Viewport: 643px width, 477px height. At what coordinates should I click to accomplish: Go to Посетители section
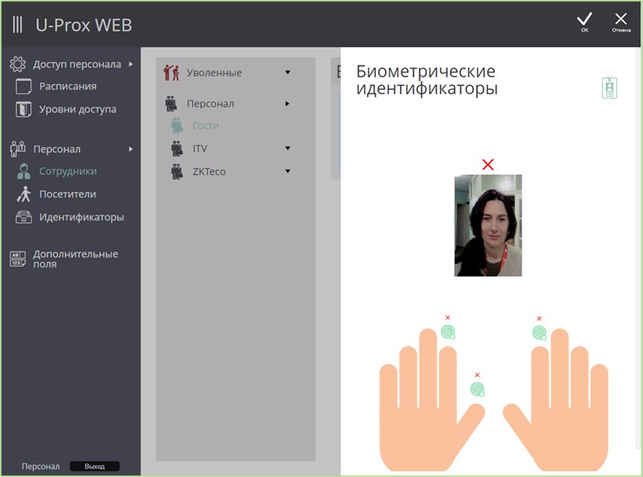[67, 194]
